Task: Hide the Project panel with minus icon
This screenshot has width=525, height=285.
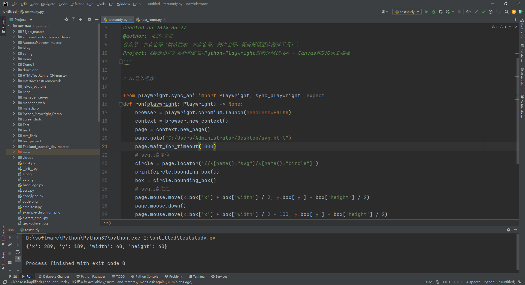Action: (x=97, y=19)
